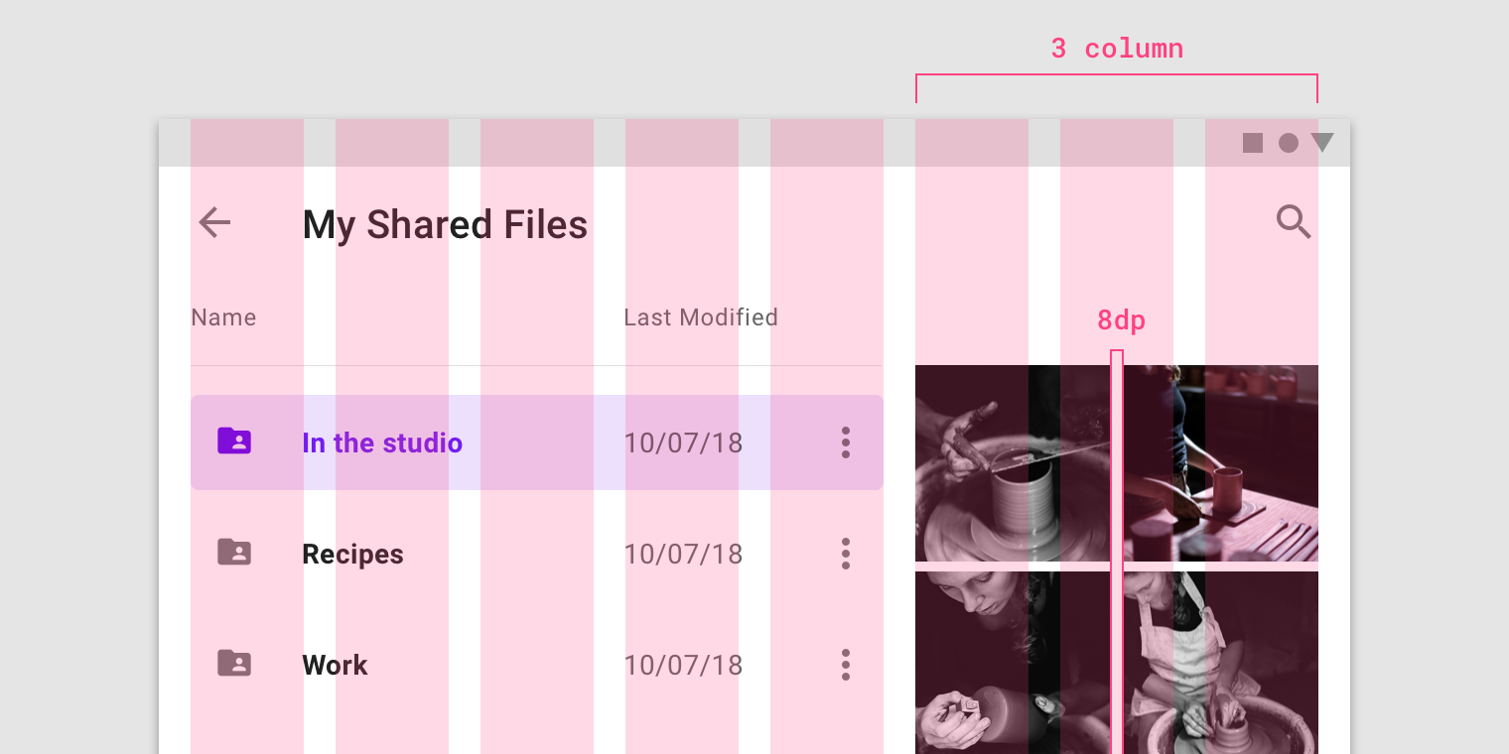The width and height of the screenshot is (1509, 754).
Task: Open more options for Recipes
Action: [x=846, y=554]
